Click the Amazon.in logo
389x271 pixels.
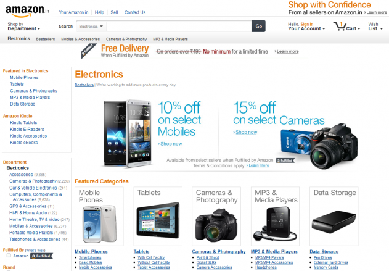coord(27,11)
